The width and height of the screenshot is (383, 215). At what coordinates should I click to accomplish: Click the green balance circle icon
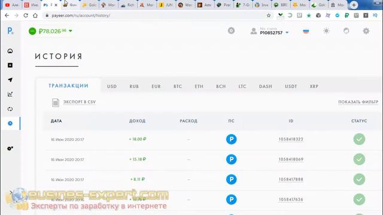click(x=32, y=31)
